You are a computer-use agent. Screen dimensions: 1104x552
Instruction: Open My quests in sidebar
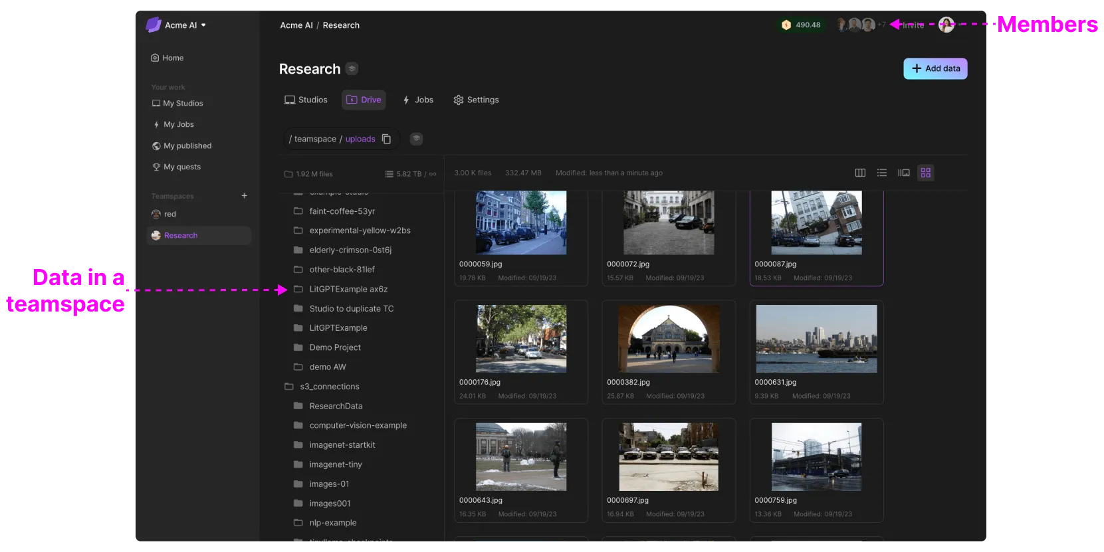point(176,167)
